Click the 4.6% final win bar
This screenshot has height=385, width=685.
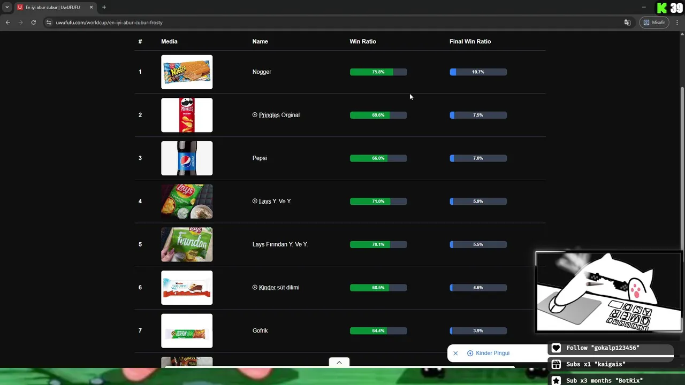(x=478, y=288)
